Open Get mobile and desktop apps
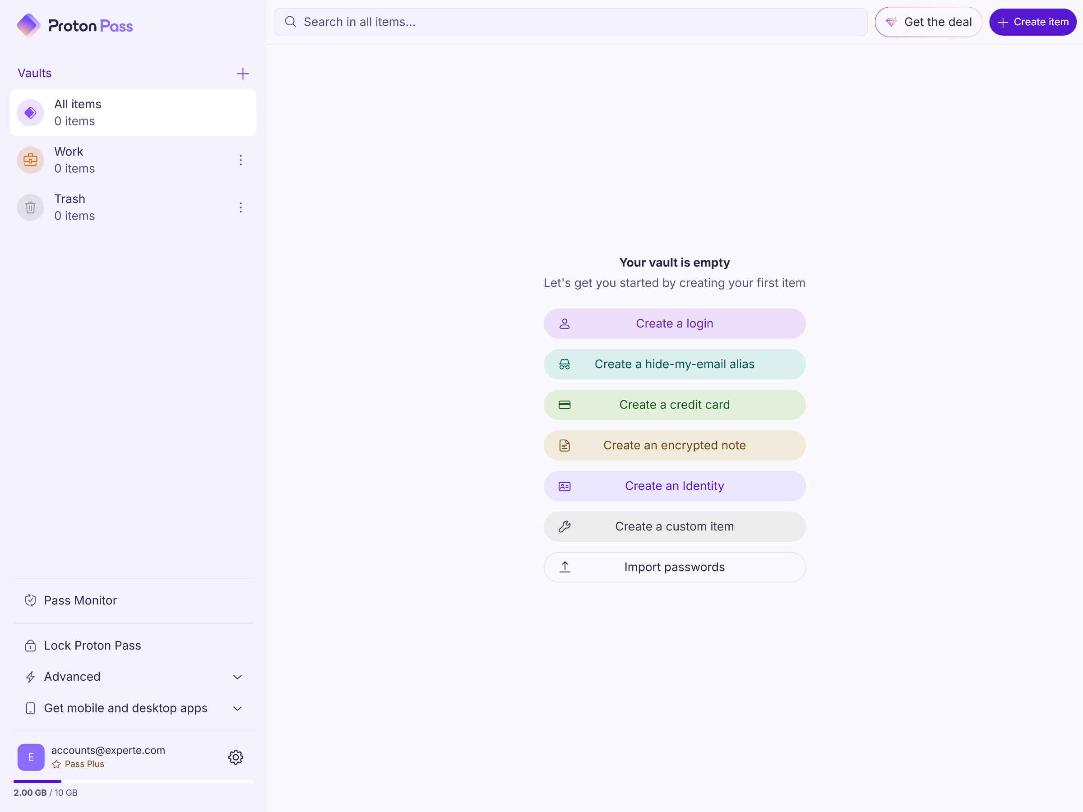This screenshot has height=812, width=1083. pyautogui.click(x=133, y=708)
